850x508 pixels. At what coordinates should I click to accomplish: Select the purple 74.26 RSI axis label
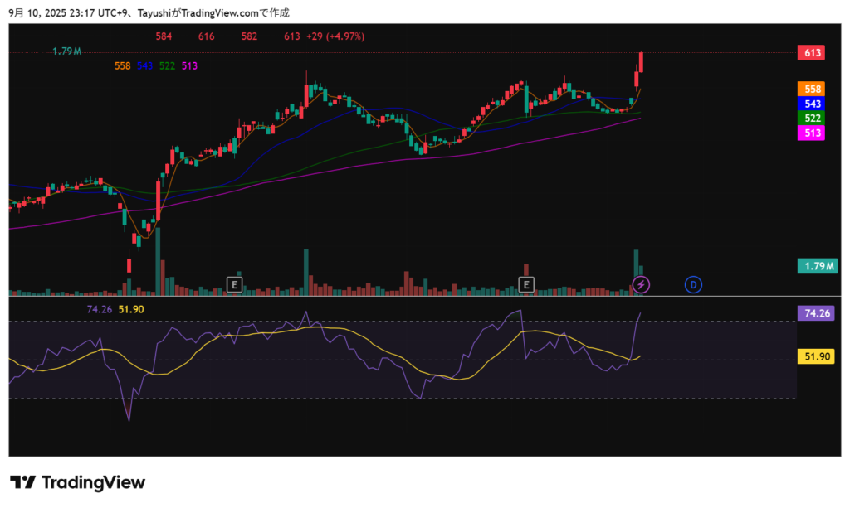coord(818,313)
